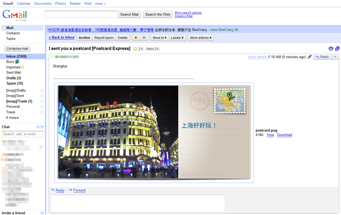This screenshot has width=341, height=215.
Task: Open conversation in new window icon
Action: coord(337,48)
